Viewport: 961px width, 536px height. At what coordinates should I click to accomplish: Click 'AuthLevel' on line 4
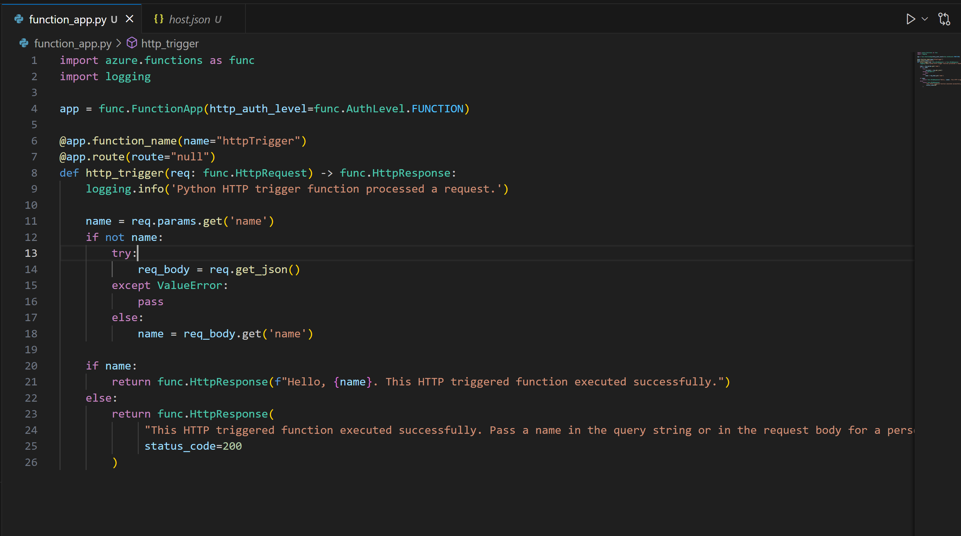point(375,109)
